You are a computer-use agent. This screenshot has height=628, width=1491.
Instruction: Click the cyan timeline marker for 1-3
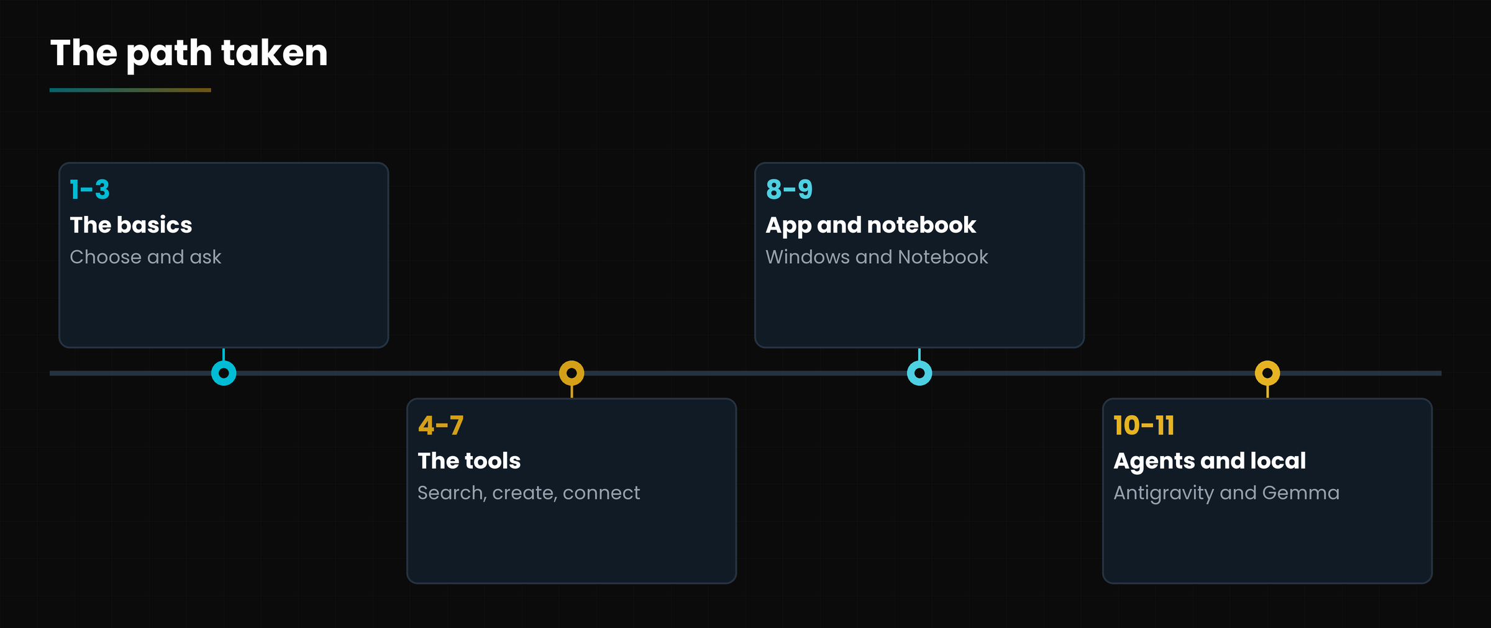tap(224, 373)
